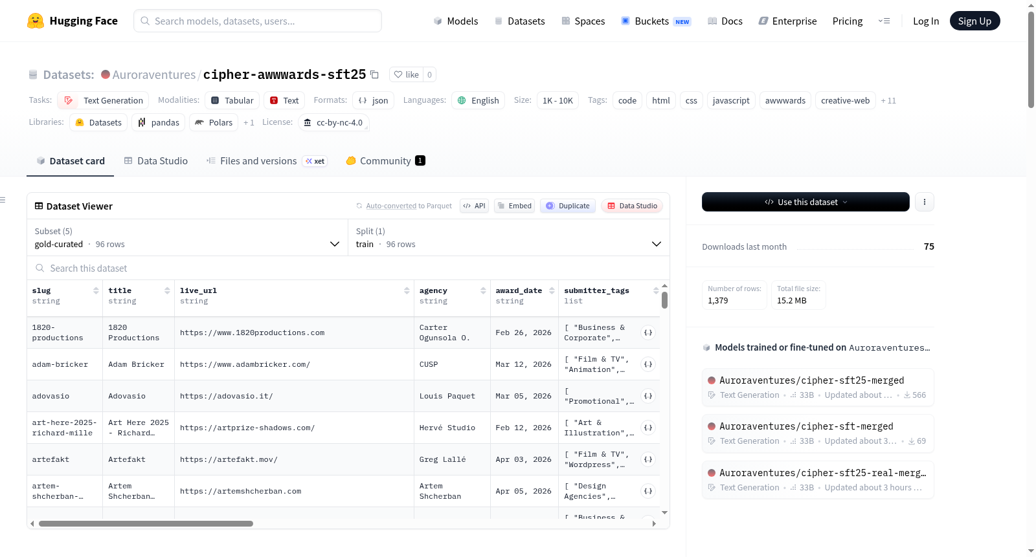1036x557 pixels.
Task: Expand submitter_tags JSON for art-here-2025 row
Action: pyautogui.click(x=648, y=428)
